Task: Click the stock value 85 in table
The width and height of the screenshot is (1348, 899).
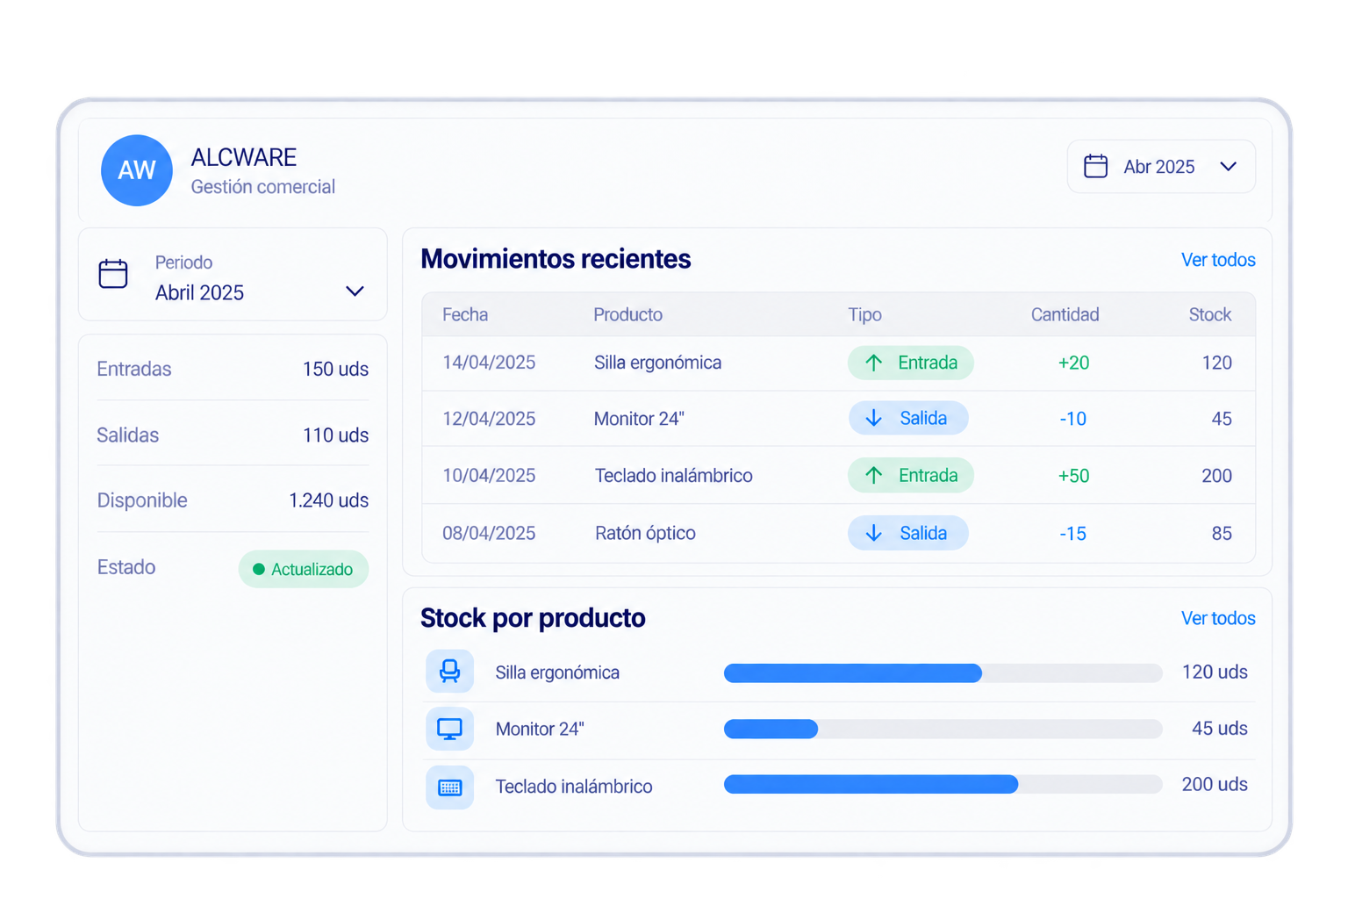Action: pos(1222,533)
